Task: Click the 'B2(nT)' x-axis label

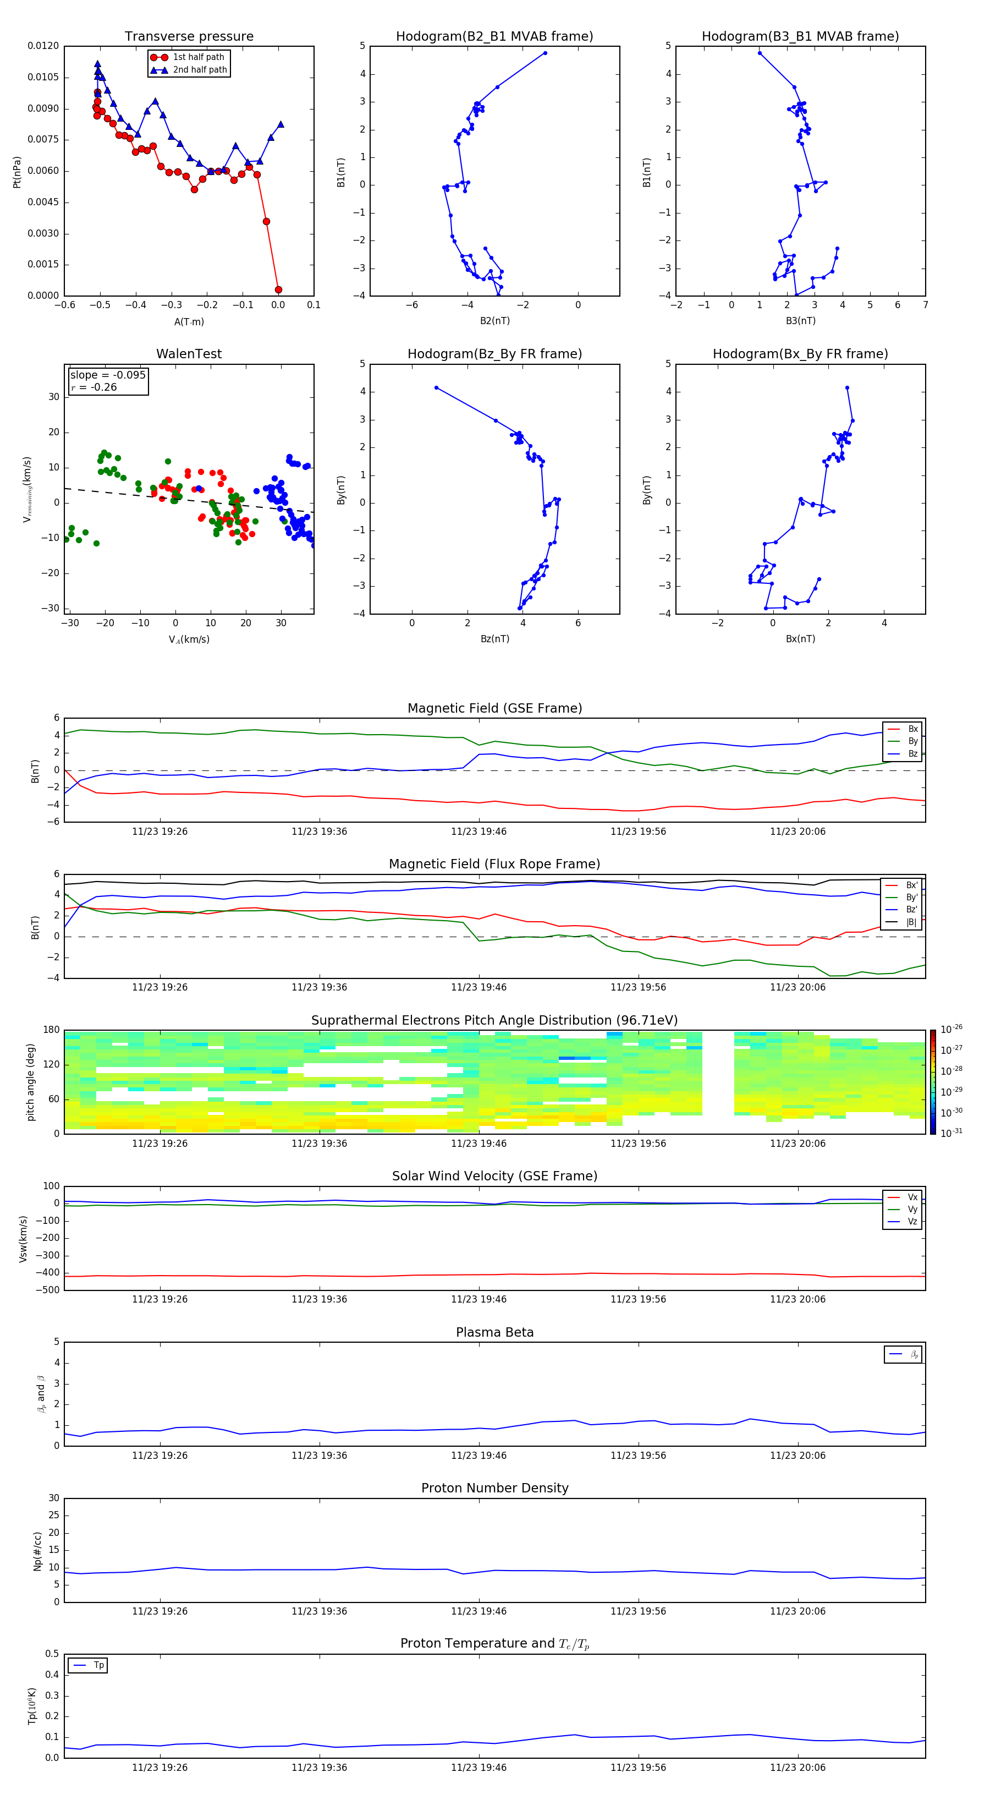Action: (494, 321)
